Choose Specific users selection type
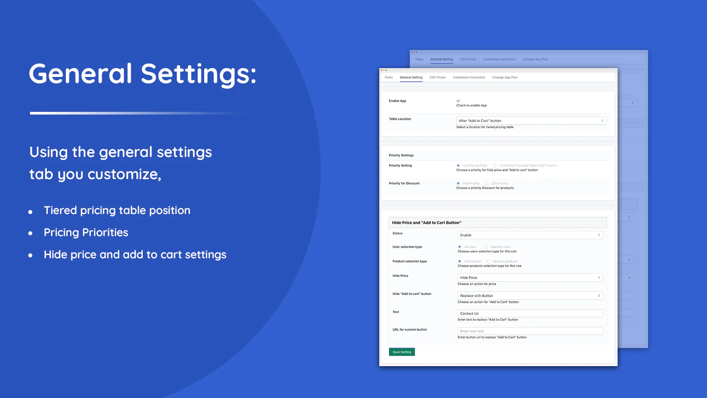707x398 pixels. click(487, 247)
